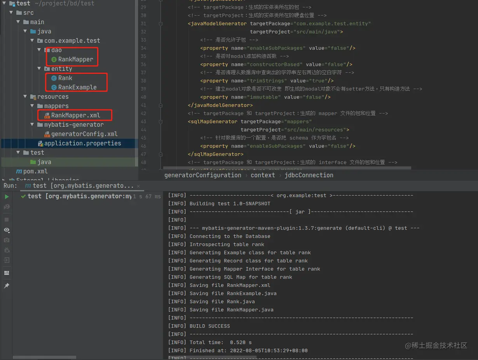Collapse the mybatis-generator folder arrow
The image size is (478, 360).
click(x=33, y=124)
